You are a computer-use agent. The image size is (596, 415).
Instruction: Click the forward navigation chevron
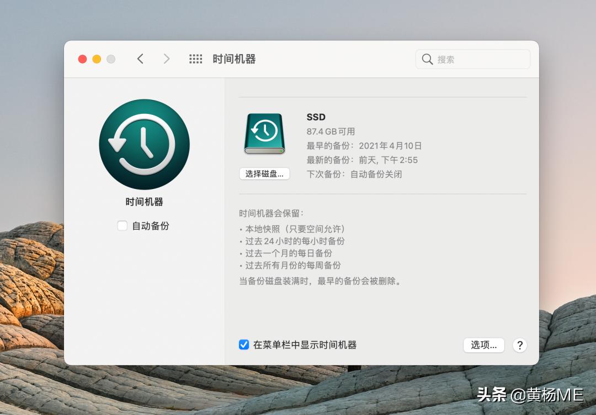[x=166, y=59]
